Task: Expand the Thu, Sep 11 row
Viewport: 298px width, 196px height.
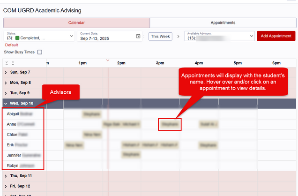Action: [6, 176]
